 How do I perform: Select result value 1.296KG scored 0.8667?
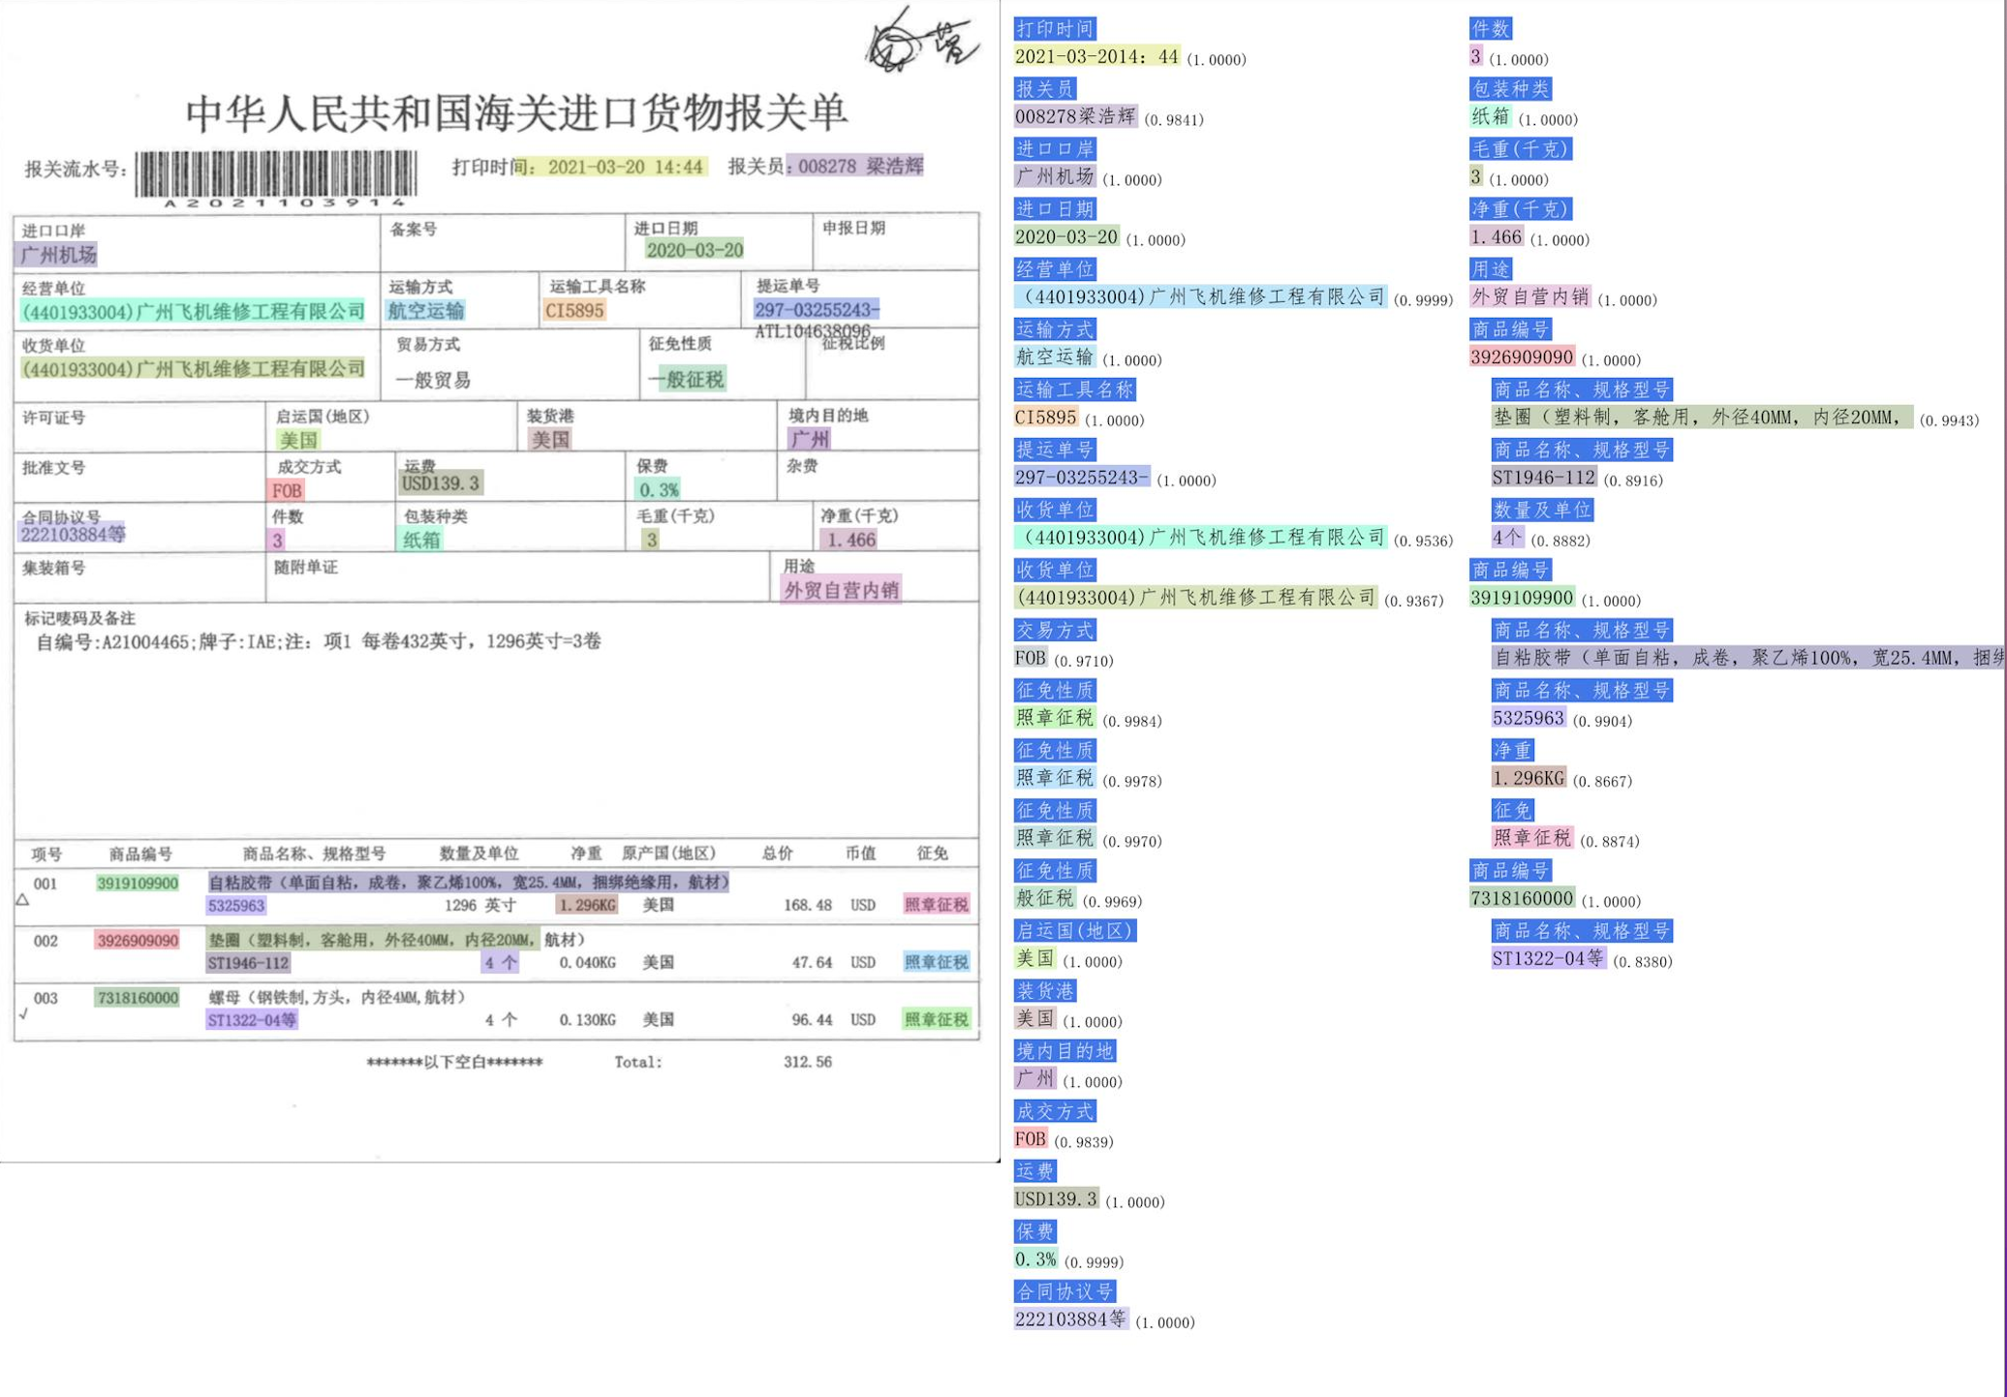tap(1528, 778)
